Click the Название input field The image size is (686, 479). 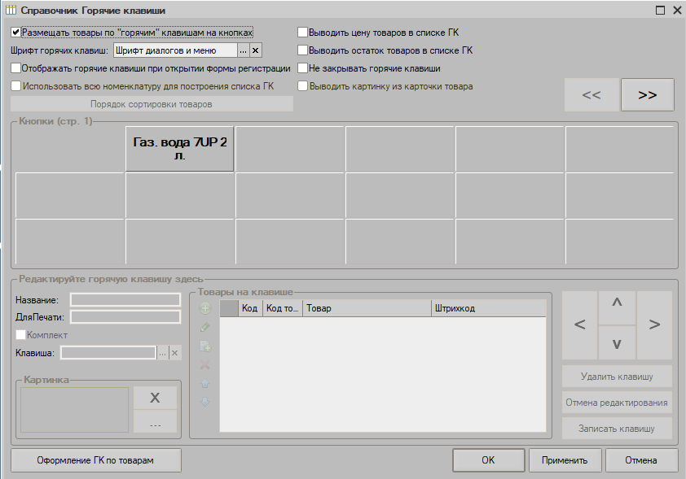point(125,300)
